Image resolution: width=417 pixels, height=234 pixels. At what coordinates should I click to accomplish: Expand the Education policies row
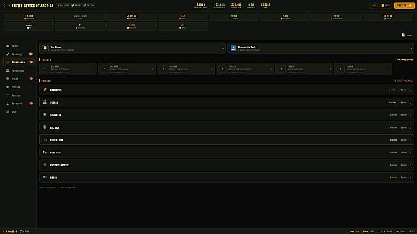point(227,140)
